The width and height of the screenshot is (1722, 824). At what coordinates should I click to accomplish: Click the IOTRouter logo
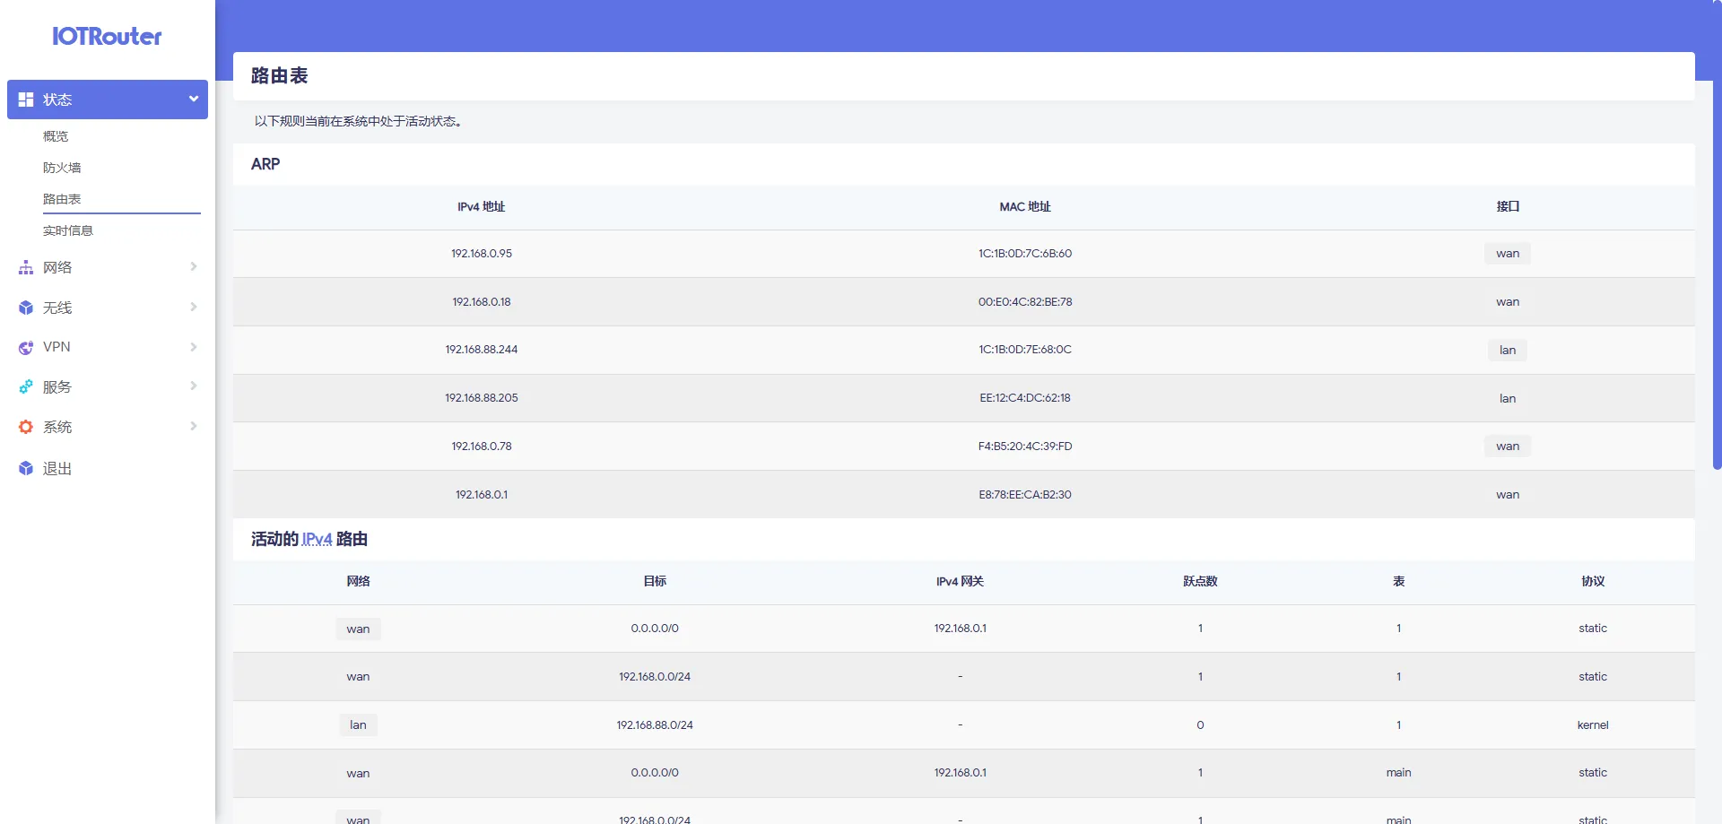pos(107,37)
